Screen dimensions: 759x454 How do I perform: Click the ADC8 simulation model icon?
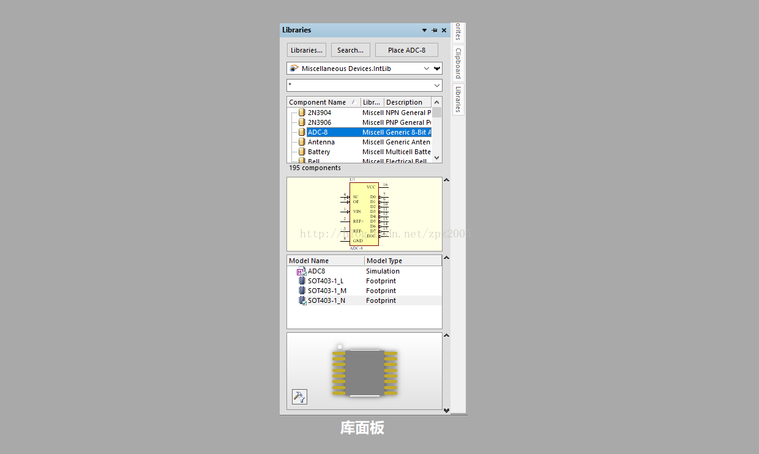tap(301, 272)
